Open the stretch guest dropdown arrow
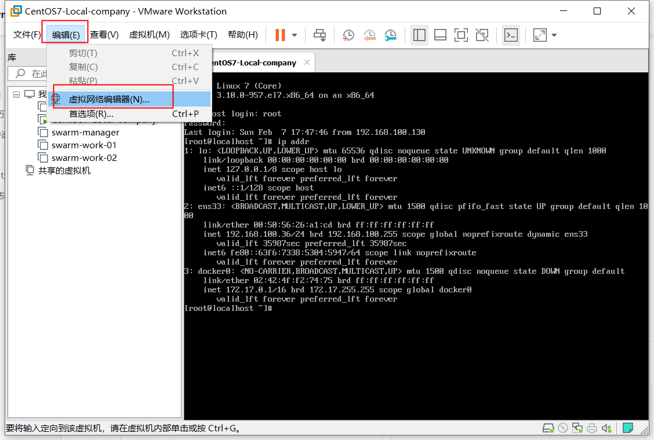The width and height of the screenshot is (654, 440). (554, 35)
